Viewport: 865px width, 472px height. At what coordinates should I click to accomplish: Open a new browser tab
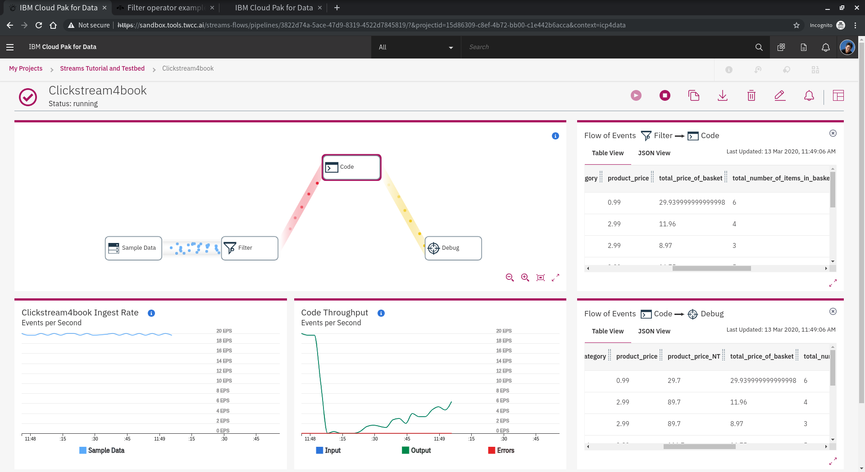click(x=337, y=8)
